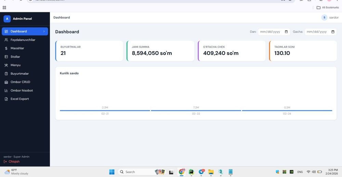Open the apps grid in the bookmarks bar
The width and height of the screenshot is (342, 177).
point(4,8)
